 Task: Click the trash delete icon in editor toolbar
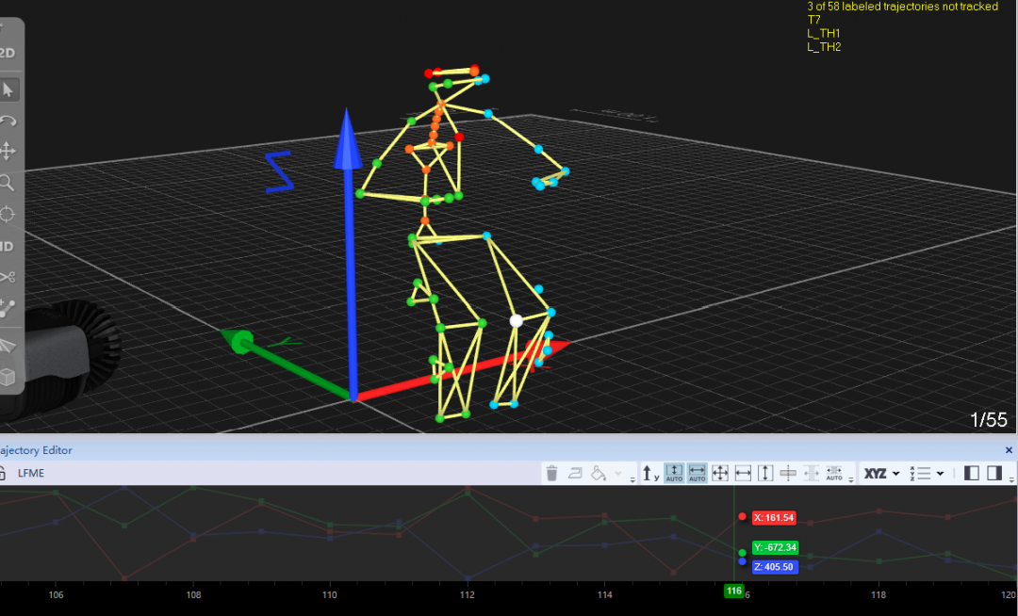point(552,473)
